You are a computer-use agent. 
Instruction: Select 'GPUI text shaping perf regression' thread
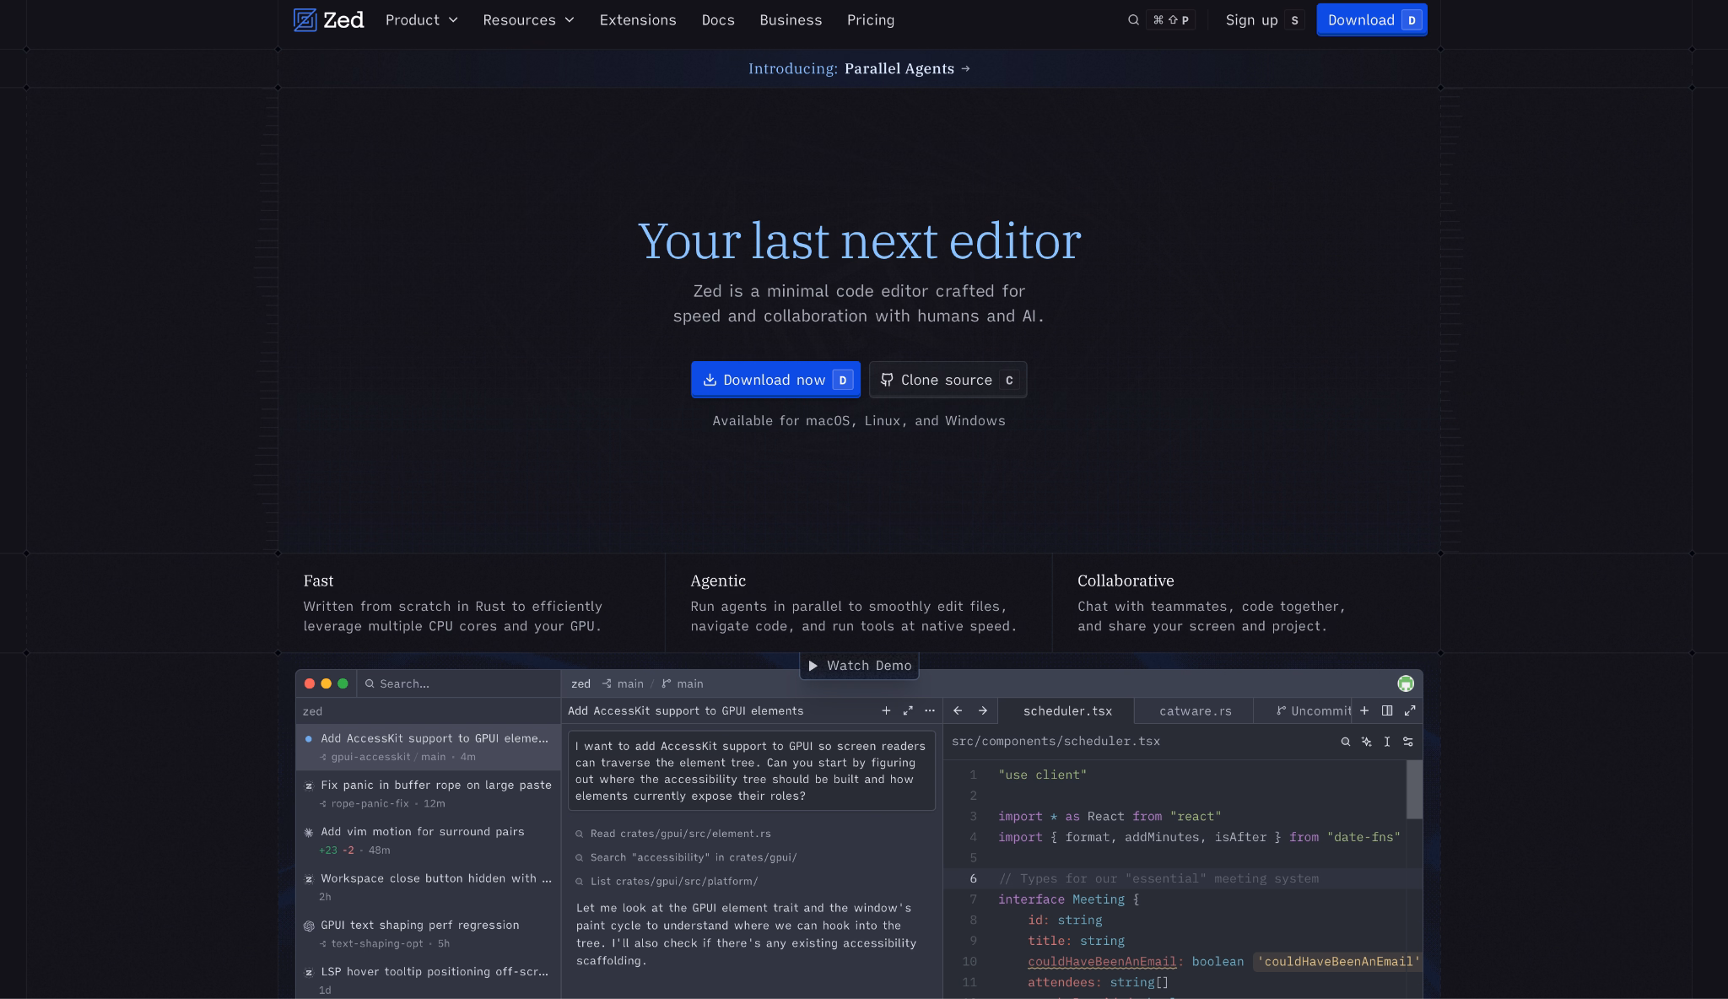428,933
